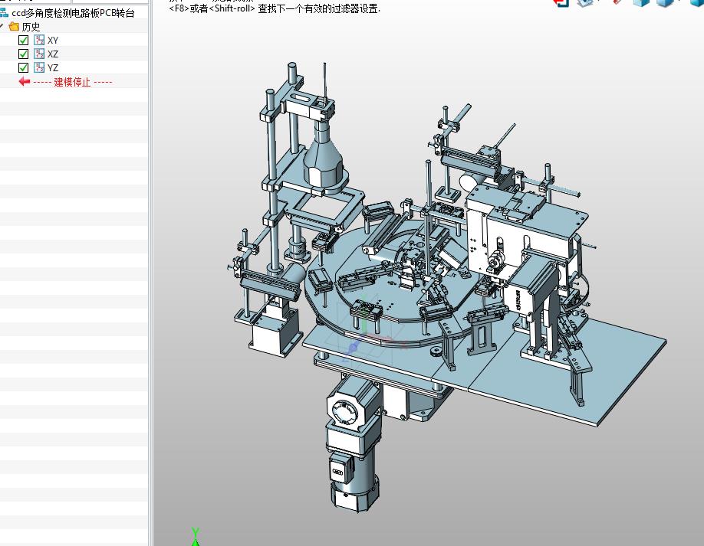Click the assembly icon beside the root node
Screen dimensions: 704x546
(4, 13)
